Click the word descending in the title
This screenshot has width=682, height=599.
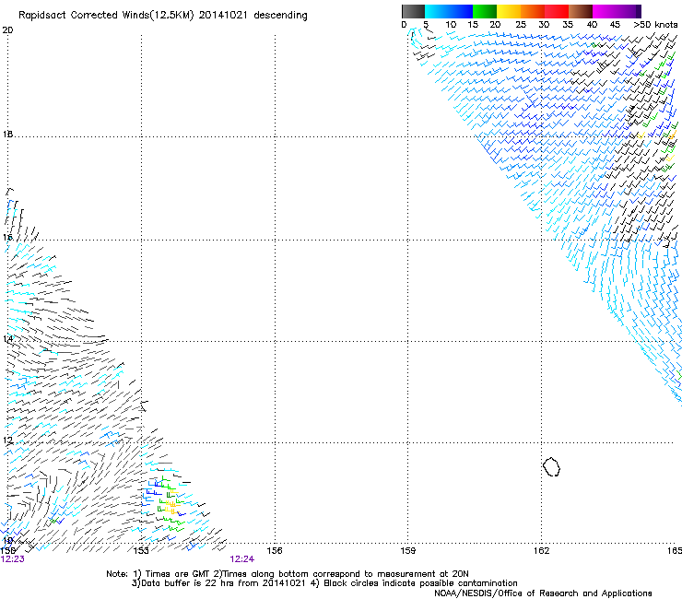pos(280,16)
